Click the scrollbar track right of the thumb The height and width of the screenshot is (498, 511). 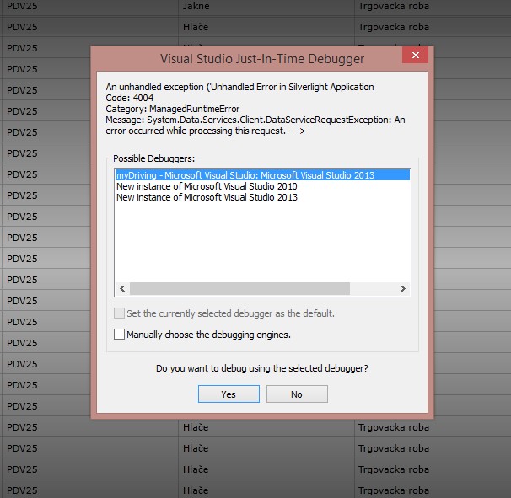[373, 288]
